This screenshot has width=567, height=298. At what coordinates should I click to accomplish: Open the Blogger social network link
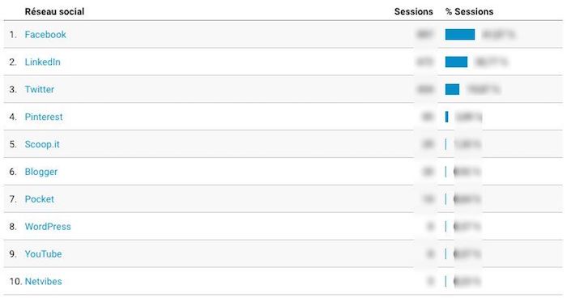click(40, 172)
